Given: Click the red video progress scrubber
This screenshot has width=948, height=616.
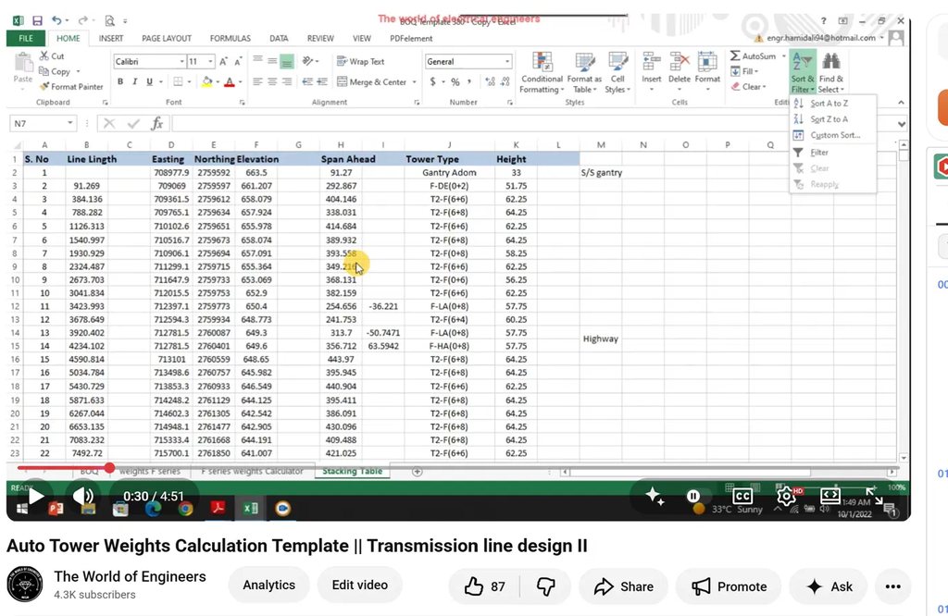Looking at the screenshot, I should point(109,467).
